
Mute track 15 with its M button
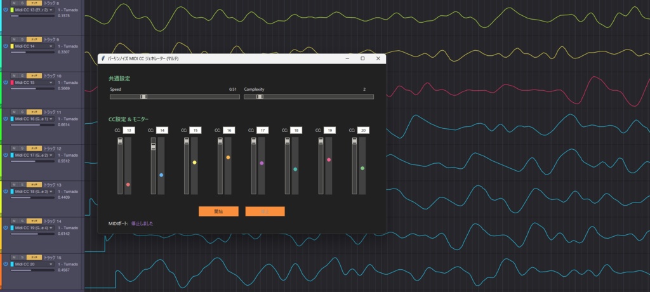14,258
